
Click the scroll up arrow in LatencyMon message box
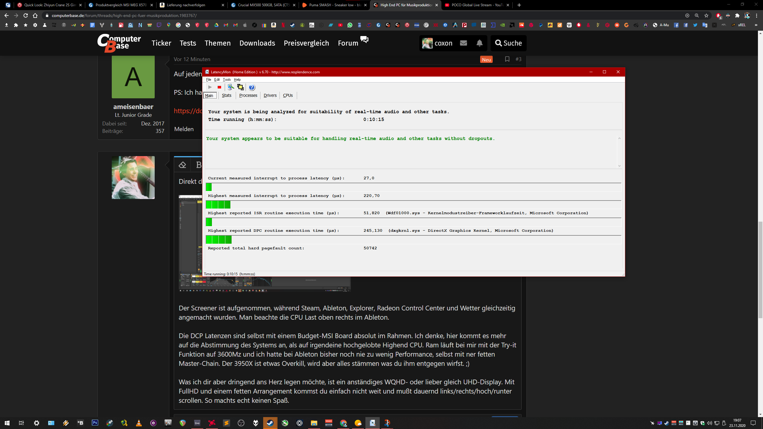tap(619, 138)
